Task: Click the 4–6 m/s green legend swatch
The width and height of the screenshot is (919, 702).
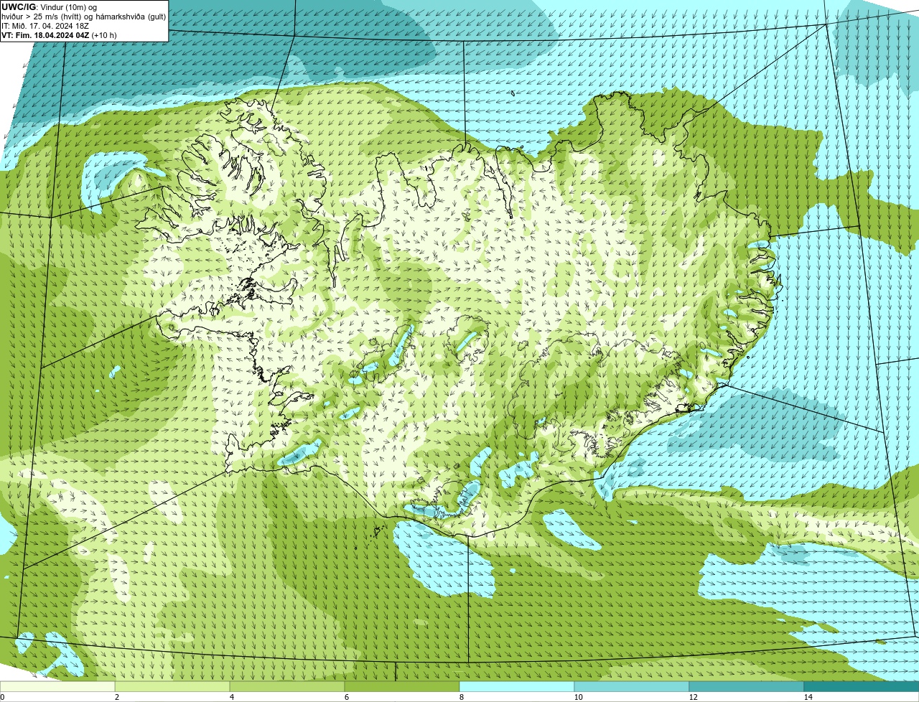Action: pyautogui.click(x=287, y=686)
